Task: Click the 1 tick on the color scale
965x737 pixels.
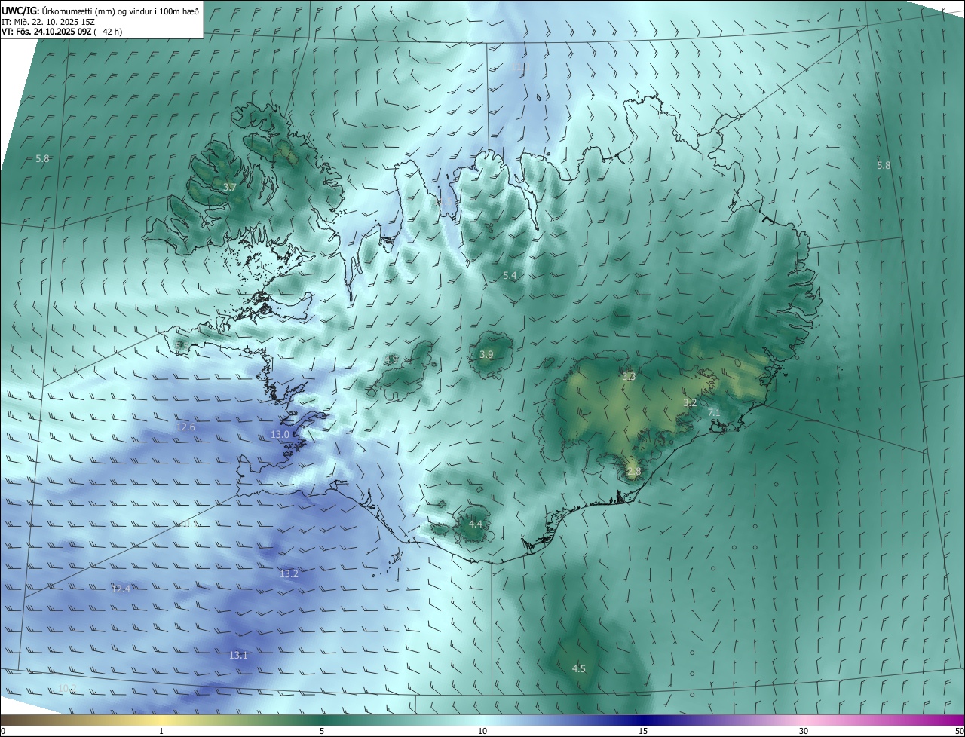Action: click(x=161, y=732)
